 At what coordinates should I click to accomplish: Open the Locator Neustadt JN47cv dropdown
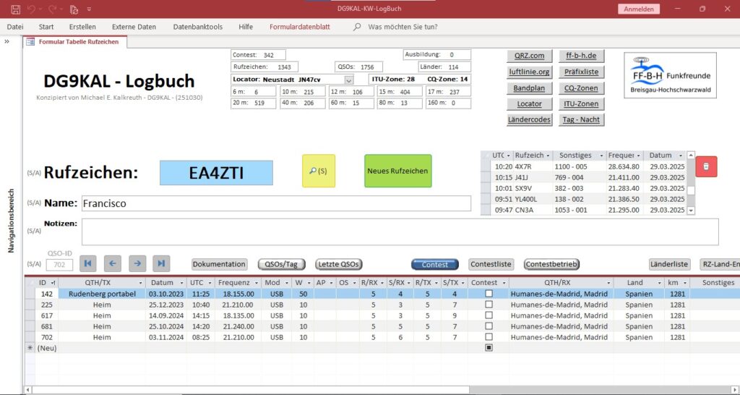348,80
